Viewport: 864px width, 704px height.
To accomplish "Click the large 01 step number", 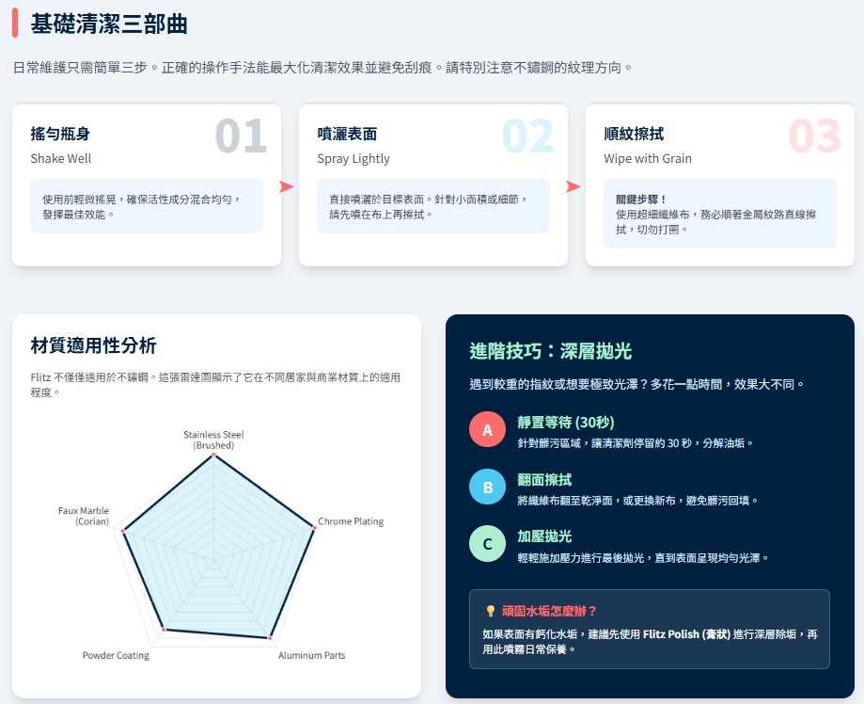I will (241, 136).
